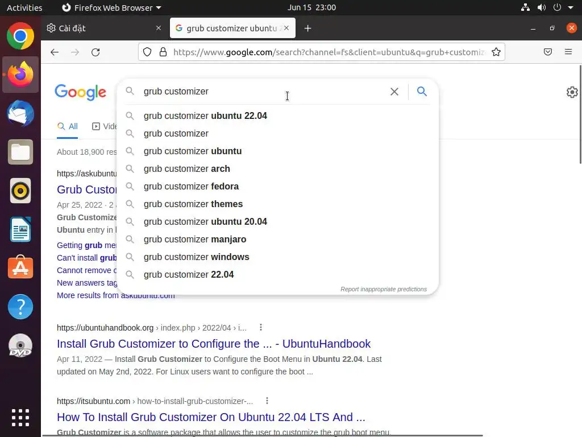Open the Cannot remove sitelink
The image size is (582, 437).
[87, 270]
